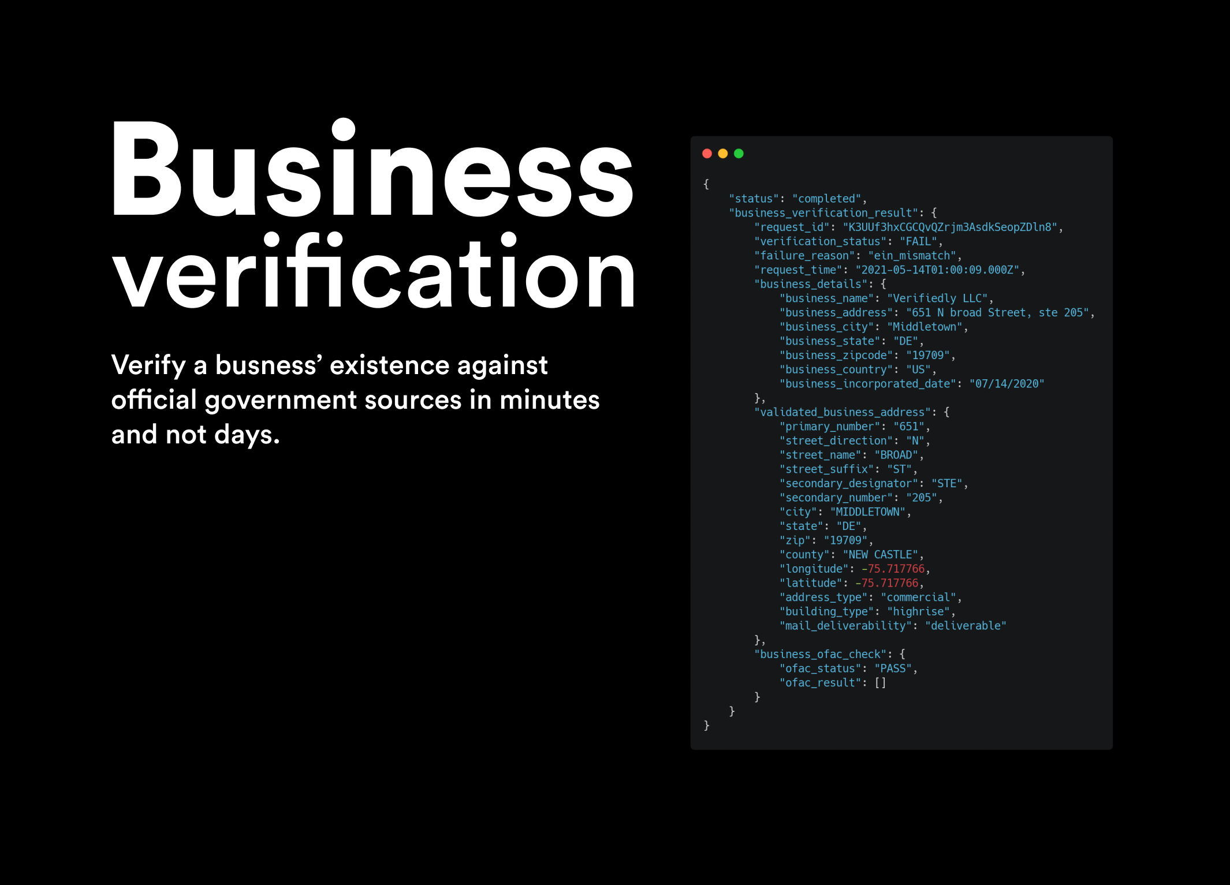Select the request_id value in the JSON
The height and width of the screenshot is (885, 1230).
(953, 227)
